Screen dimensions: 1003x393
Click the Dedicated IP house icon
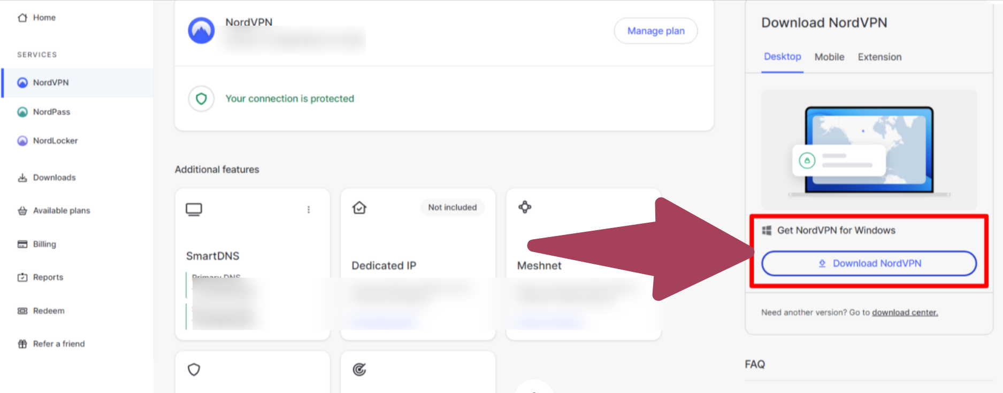point(359,208)
